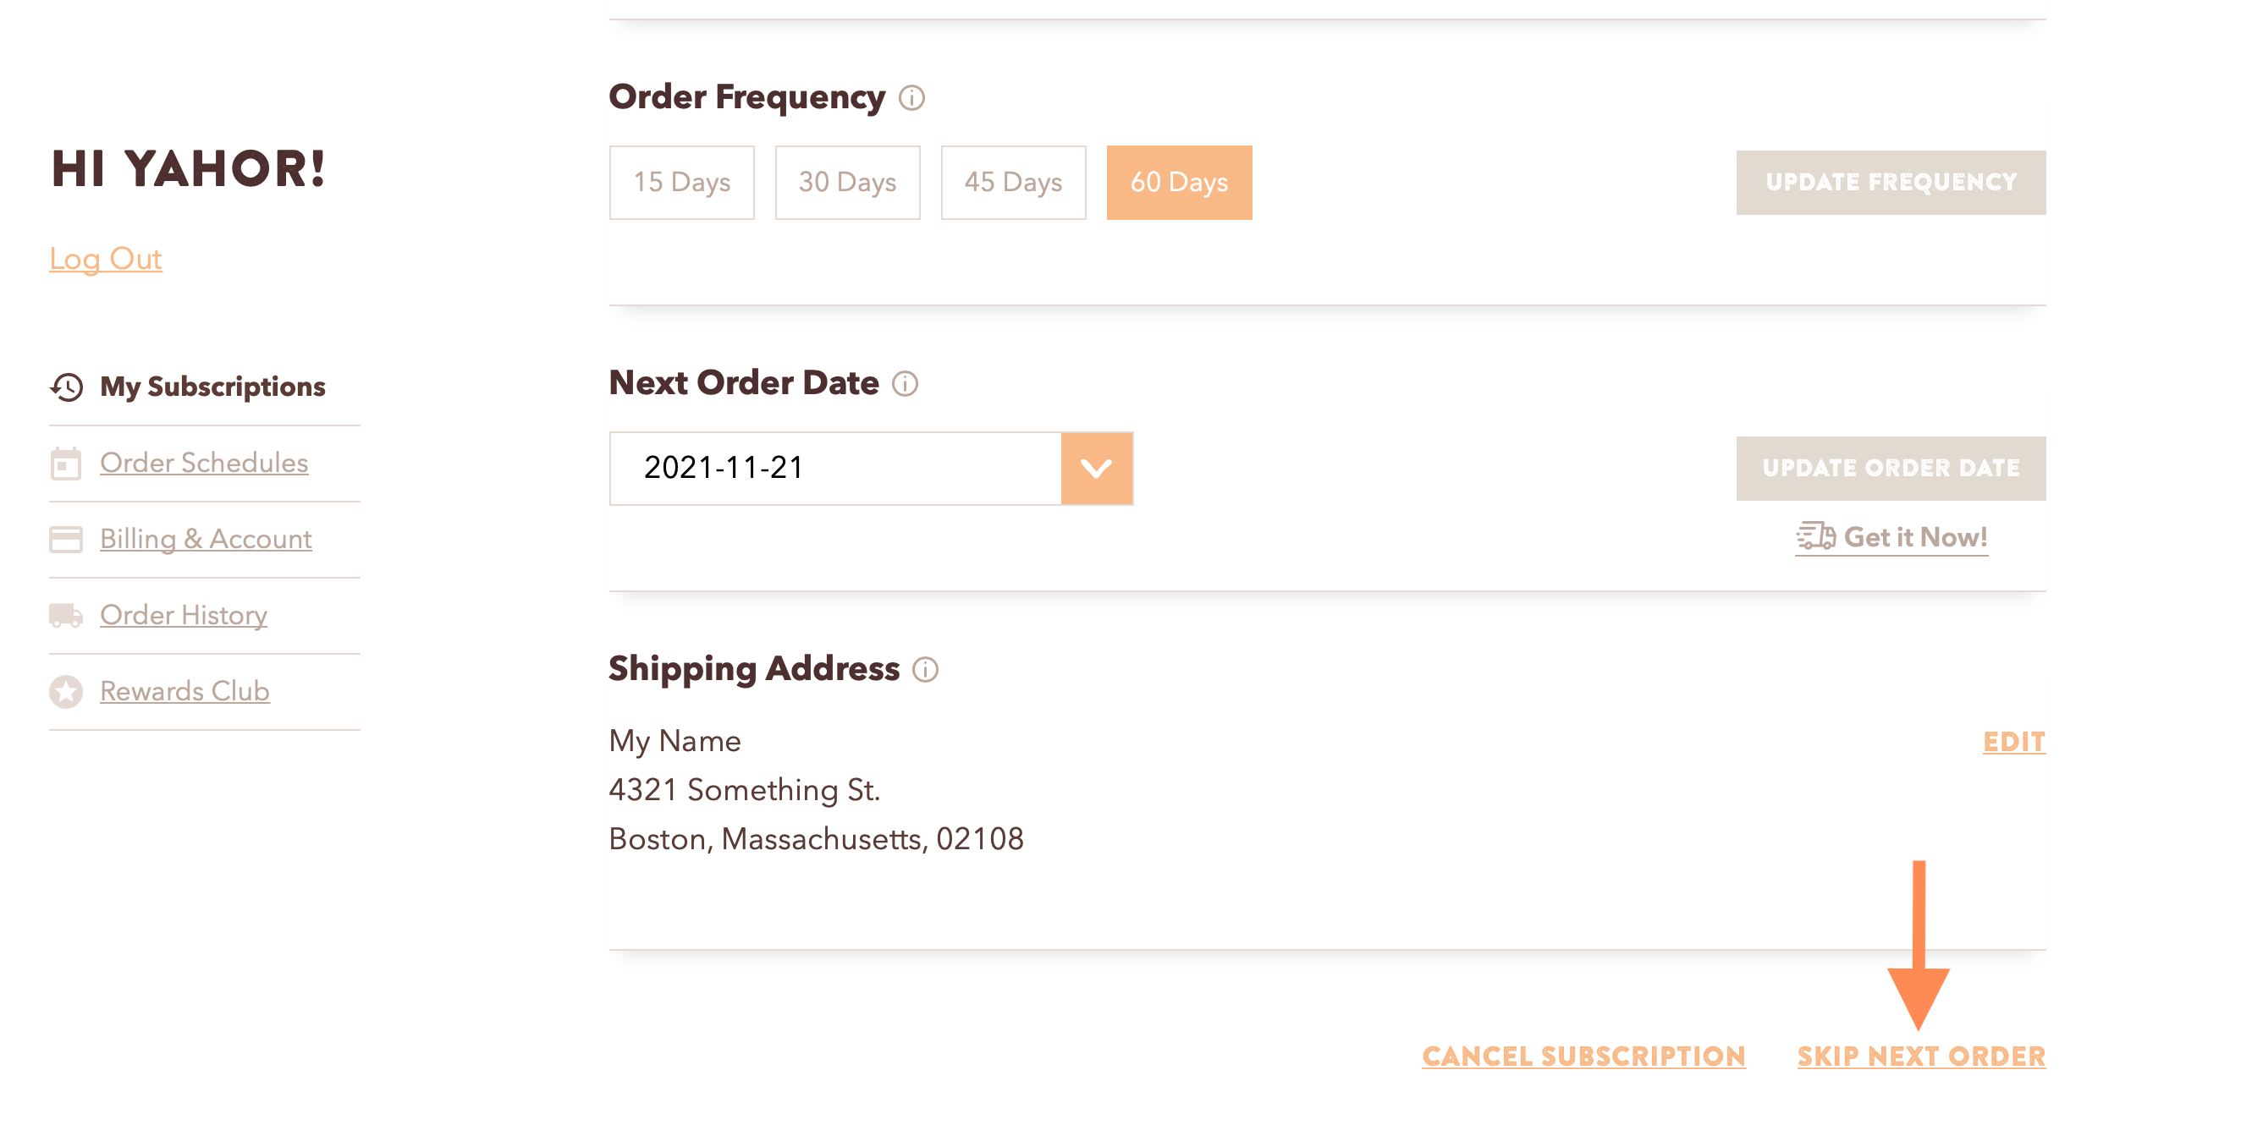
Task: Click the calendar icon beside Order Schedules
Action: [64, 462]
